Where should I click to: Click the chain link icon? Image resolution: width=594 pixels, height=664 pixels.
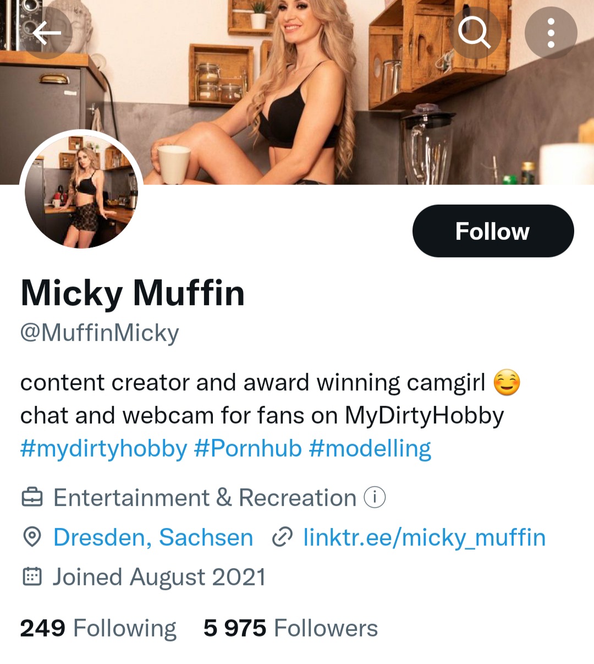click(282, 537)
